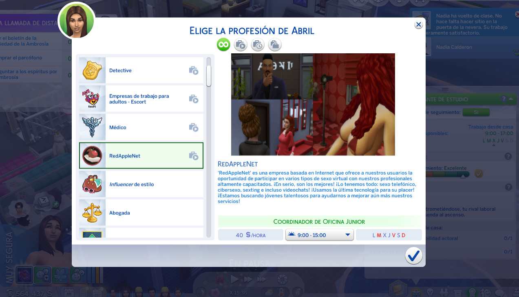Image resolution: width=519 pixels, height=297 pixels.
Task: Click the RedAppleNet preview image
Action: (313, 105)
